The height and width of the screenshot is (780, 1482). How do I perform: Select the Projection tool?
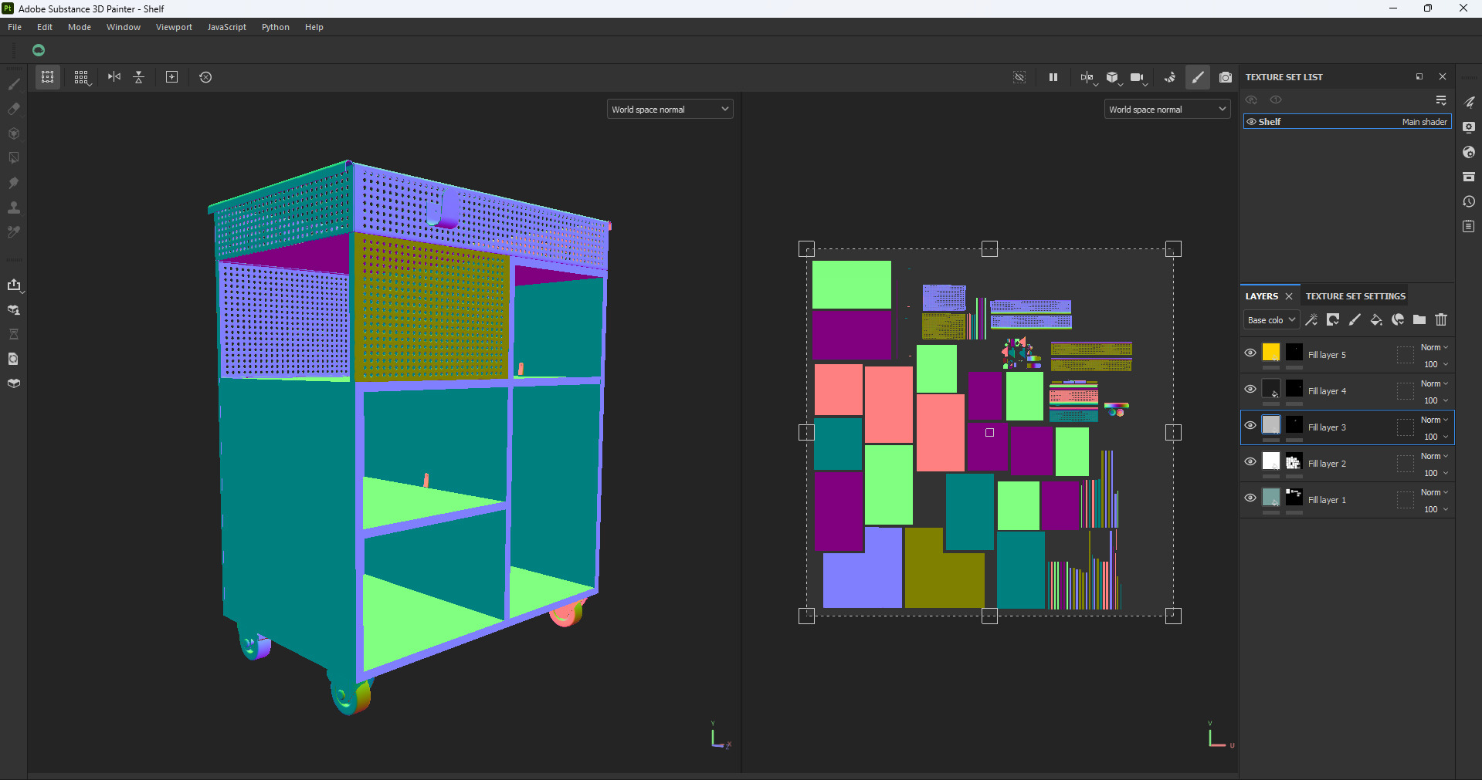pos(14,133)
